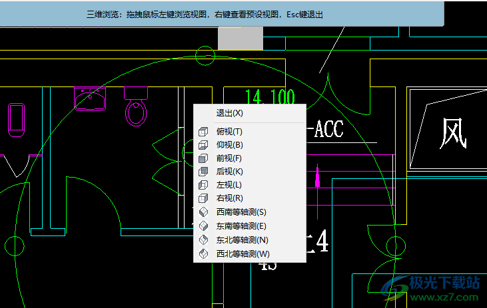Click the magenta toilet symbol in drawing
This screenshot has width=487, height=308.
[x=136, y=106]
